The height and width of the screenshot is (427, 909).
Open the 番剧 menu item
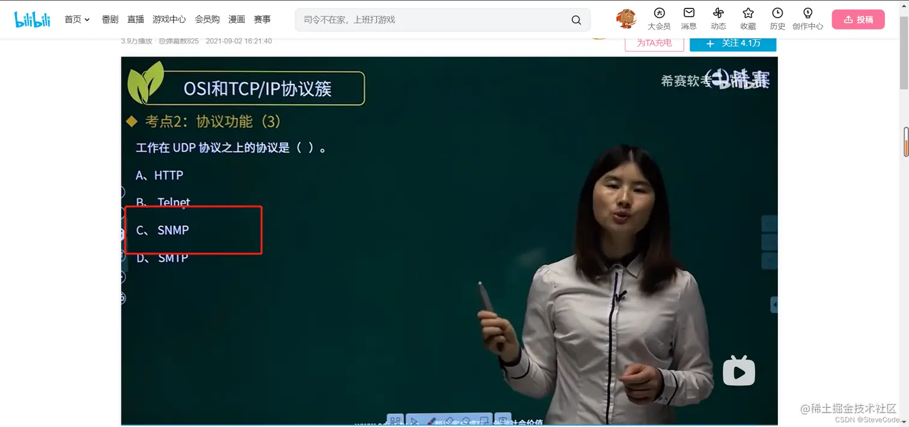(x=109, y=19)
